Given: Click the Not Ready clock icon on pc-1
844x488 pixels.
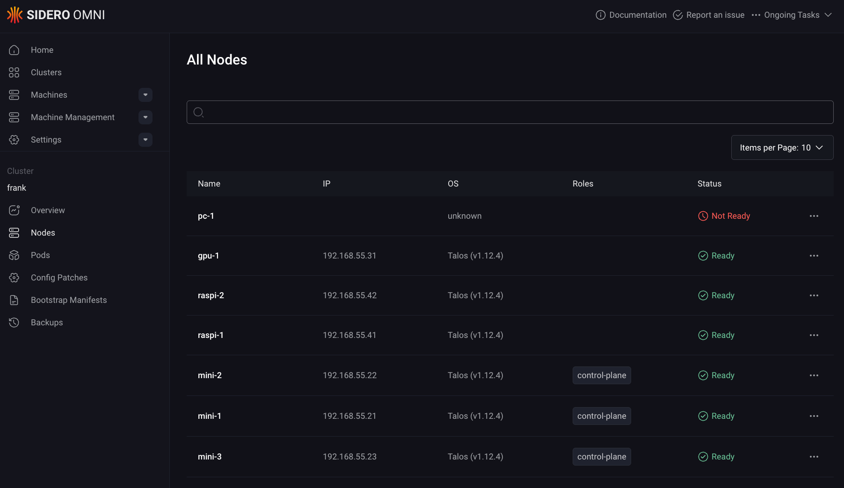Looking at the screenshot, I should [703, 216].
